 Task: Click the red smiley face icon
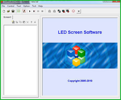coord(73,11)
